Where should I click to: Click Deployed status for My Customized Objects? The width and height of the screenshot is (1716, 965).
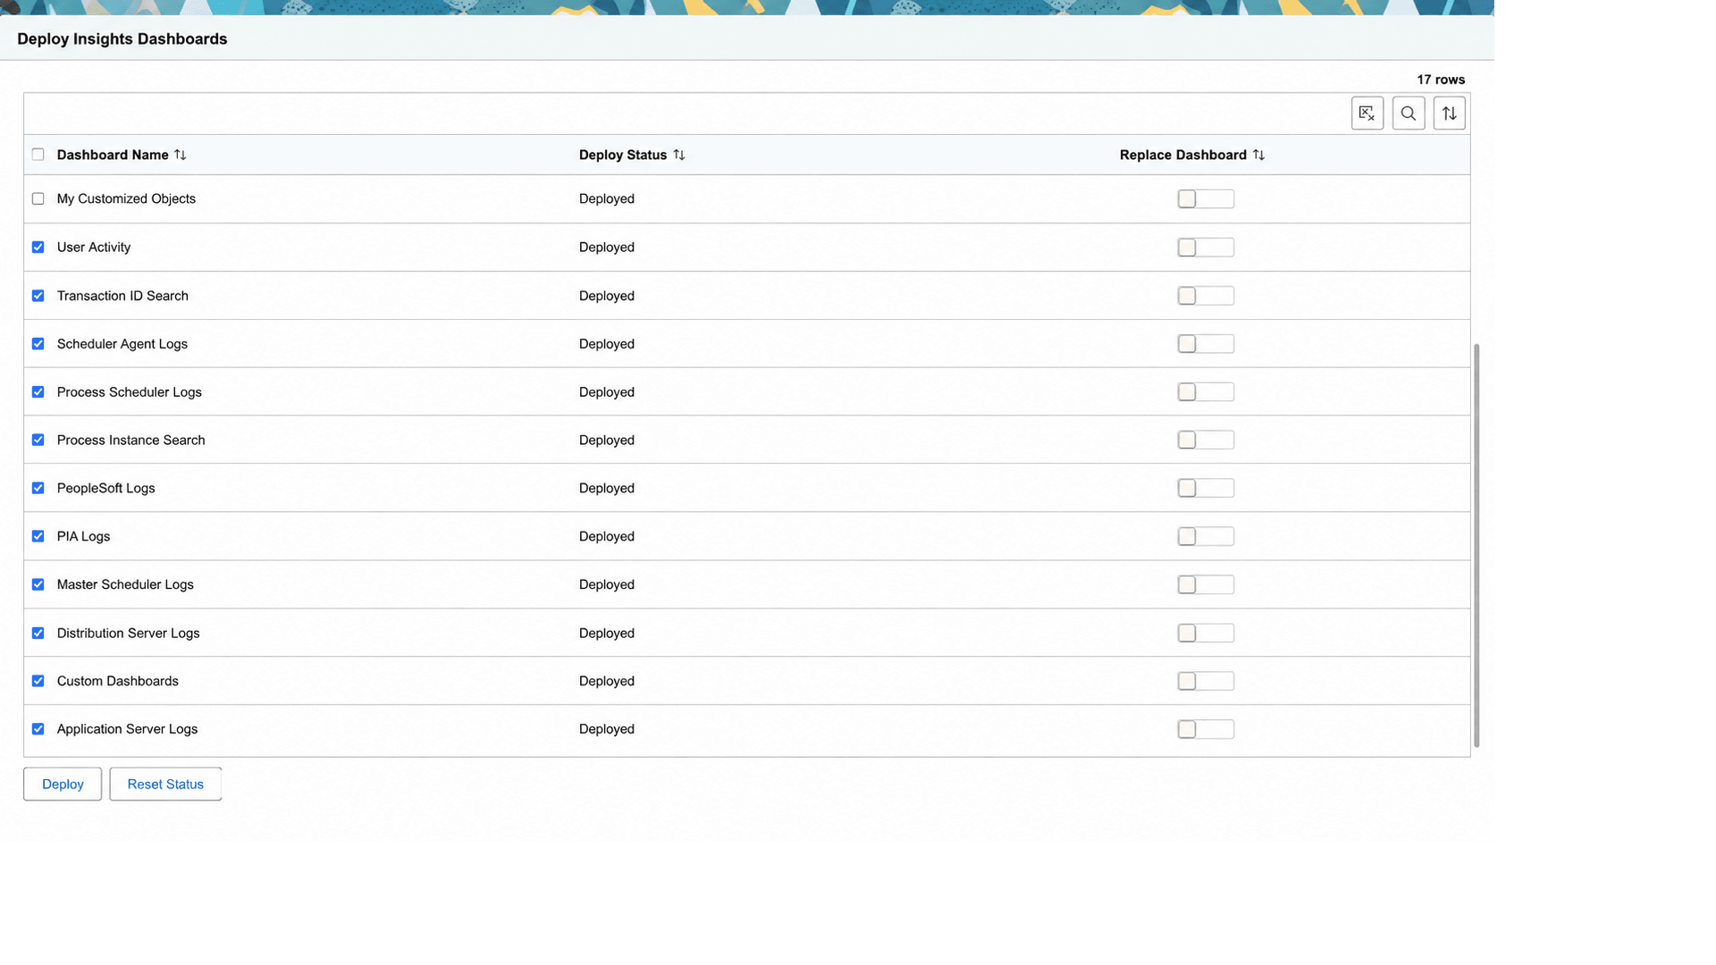607,198
